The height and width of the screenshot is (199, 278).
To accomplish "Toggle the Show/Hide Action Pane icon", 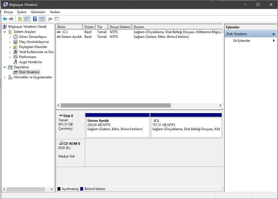I will [x=42, y=19].
